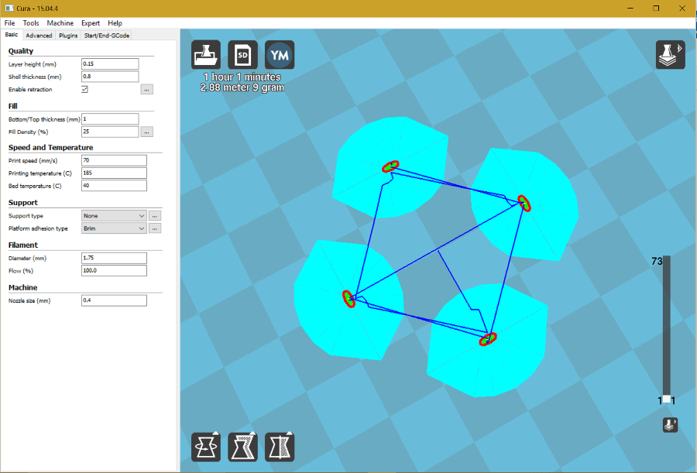Minimize the Cura window
The width and height of the screenshot is (697, 473).
(x=630, y=9)
